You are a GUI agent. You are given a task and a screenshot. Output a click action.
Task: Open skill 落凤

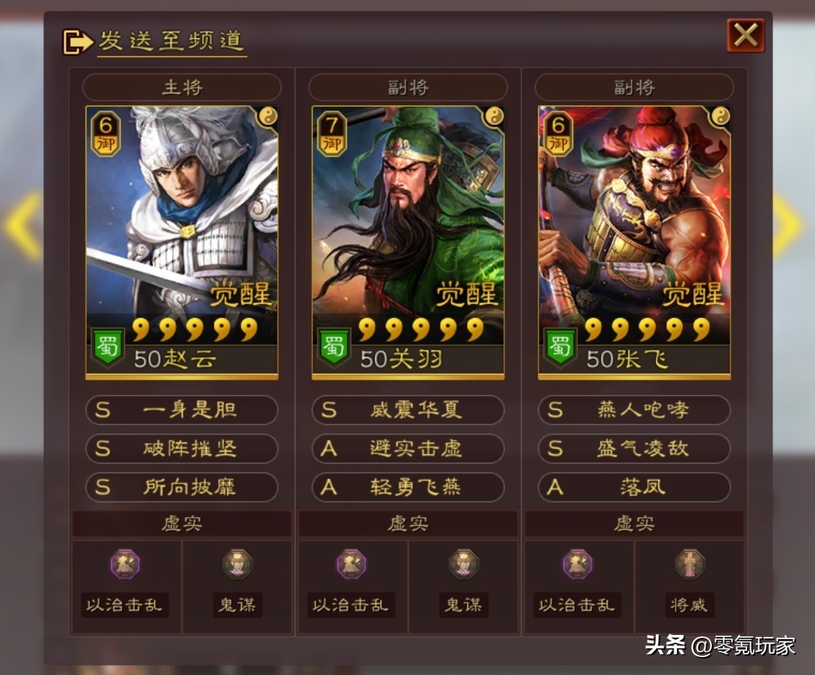634,487
